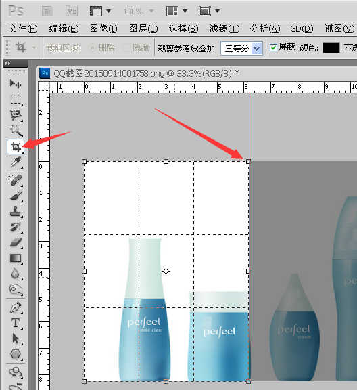Select the History Brush tool
Image resolution: width=357 pixels, height=390 pixels.
point(16,227)
